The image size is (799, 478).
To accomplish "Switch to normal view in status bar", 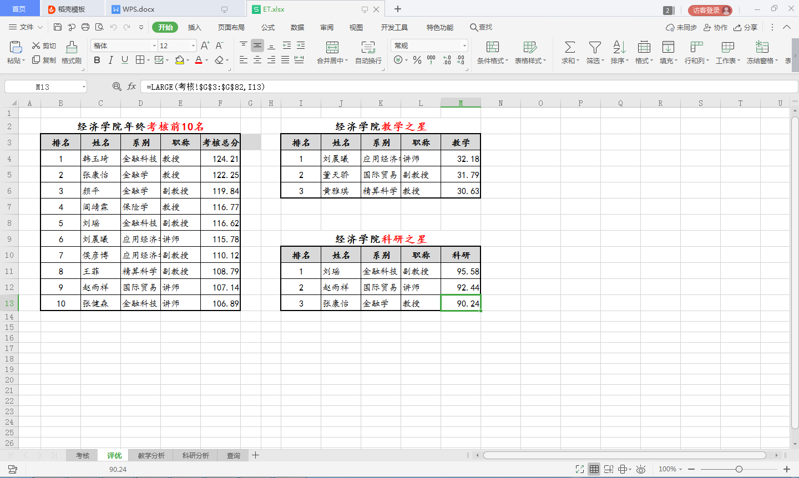I will coord(594,469).
